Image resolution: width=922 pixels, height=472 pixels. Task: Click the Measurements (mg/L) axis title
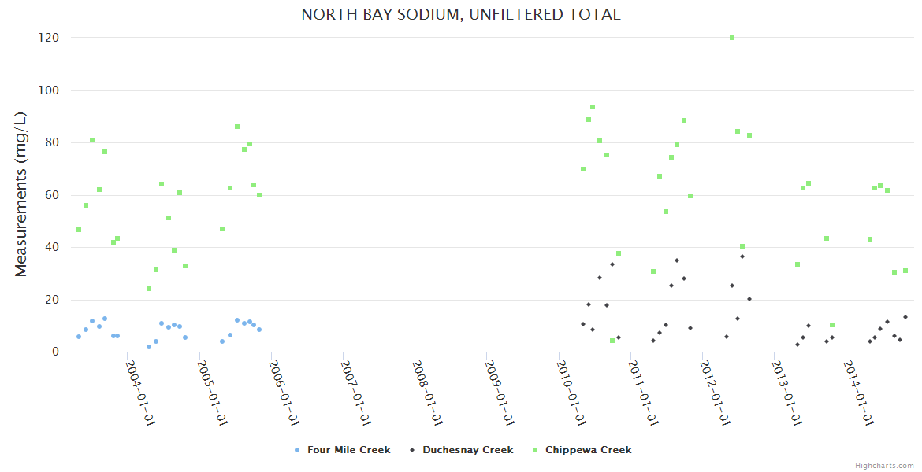pyautogui.click(x=21, y=194)
